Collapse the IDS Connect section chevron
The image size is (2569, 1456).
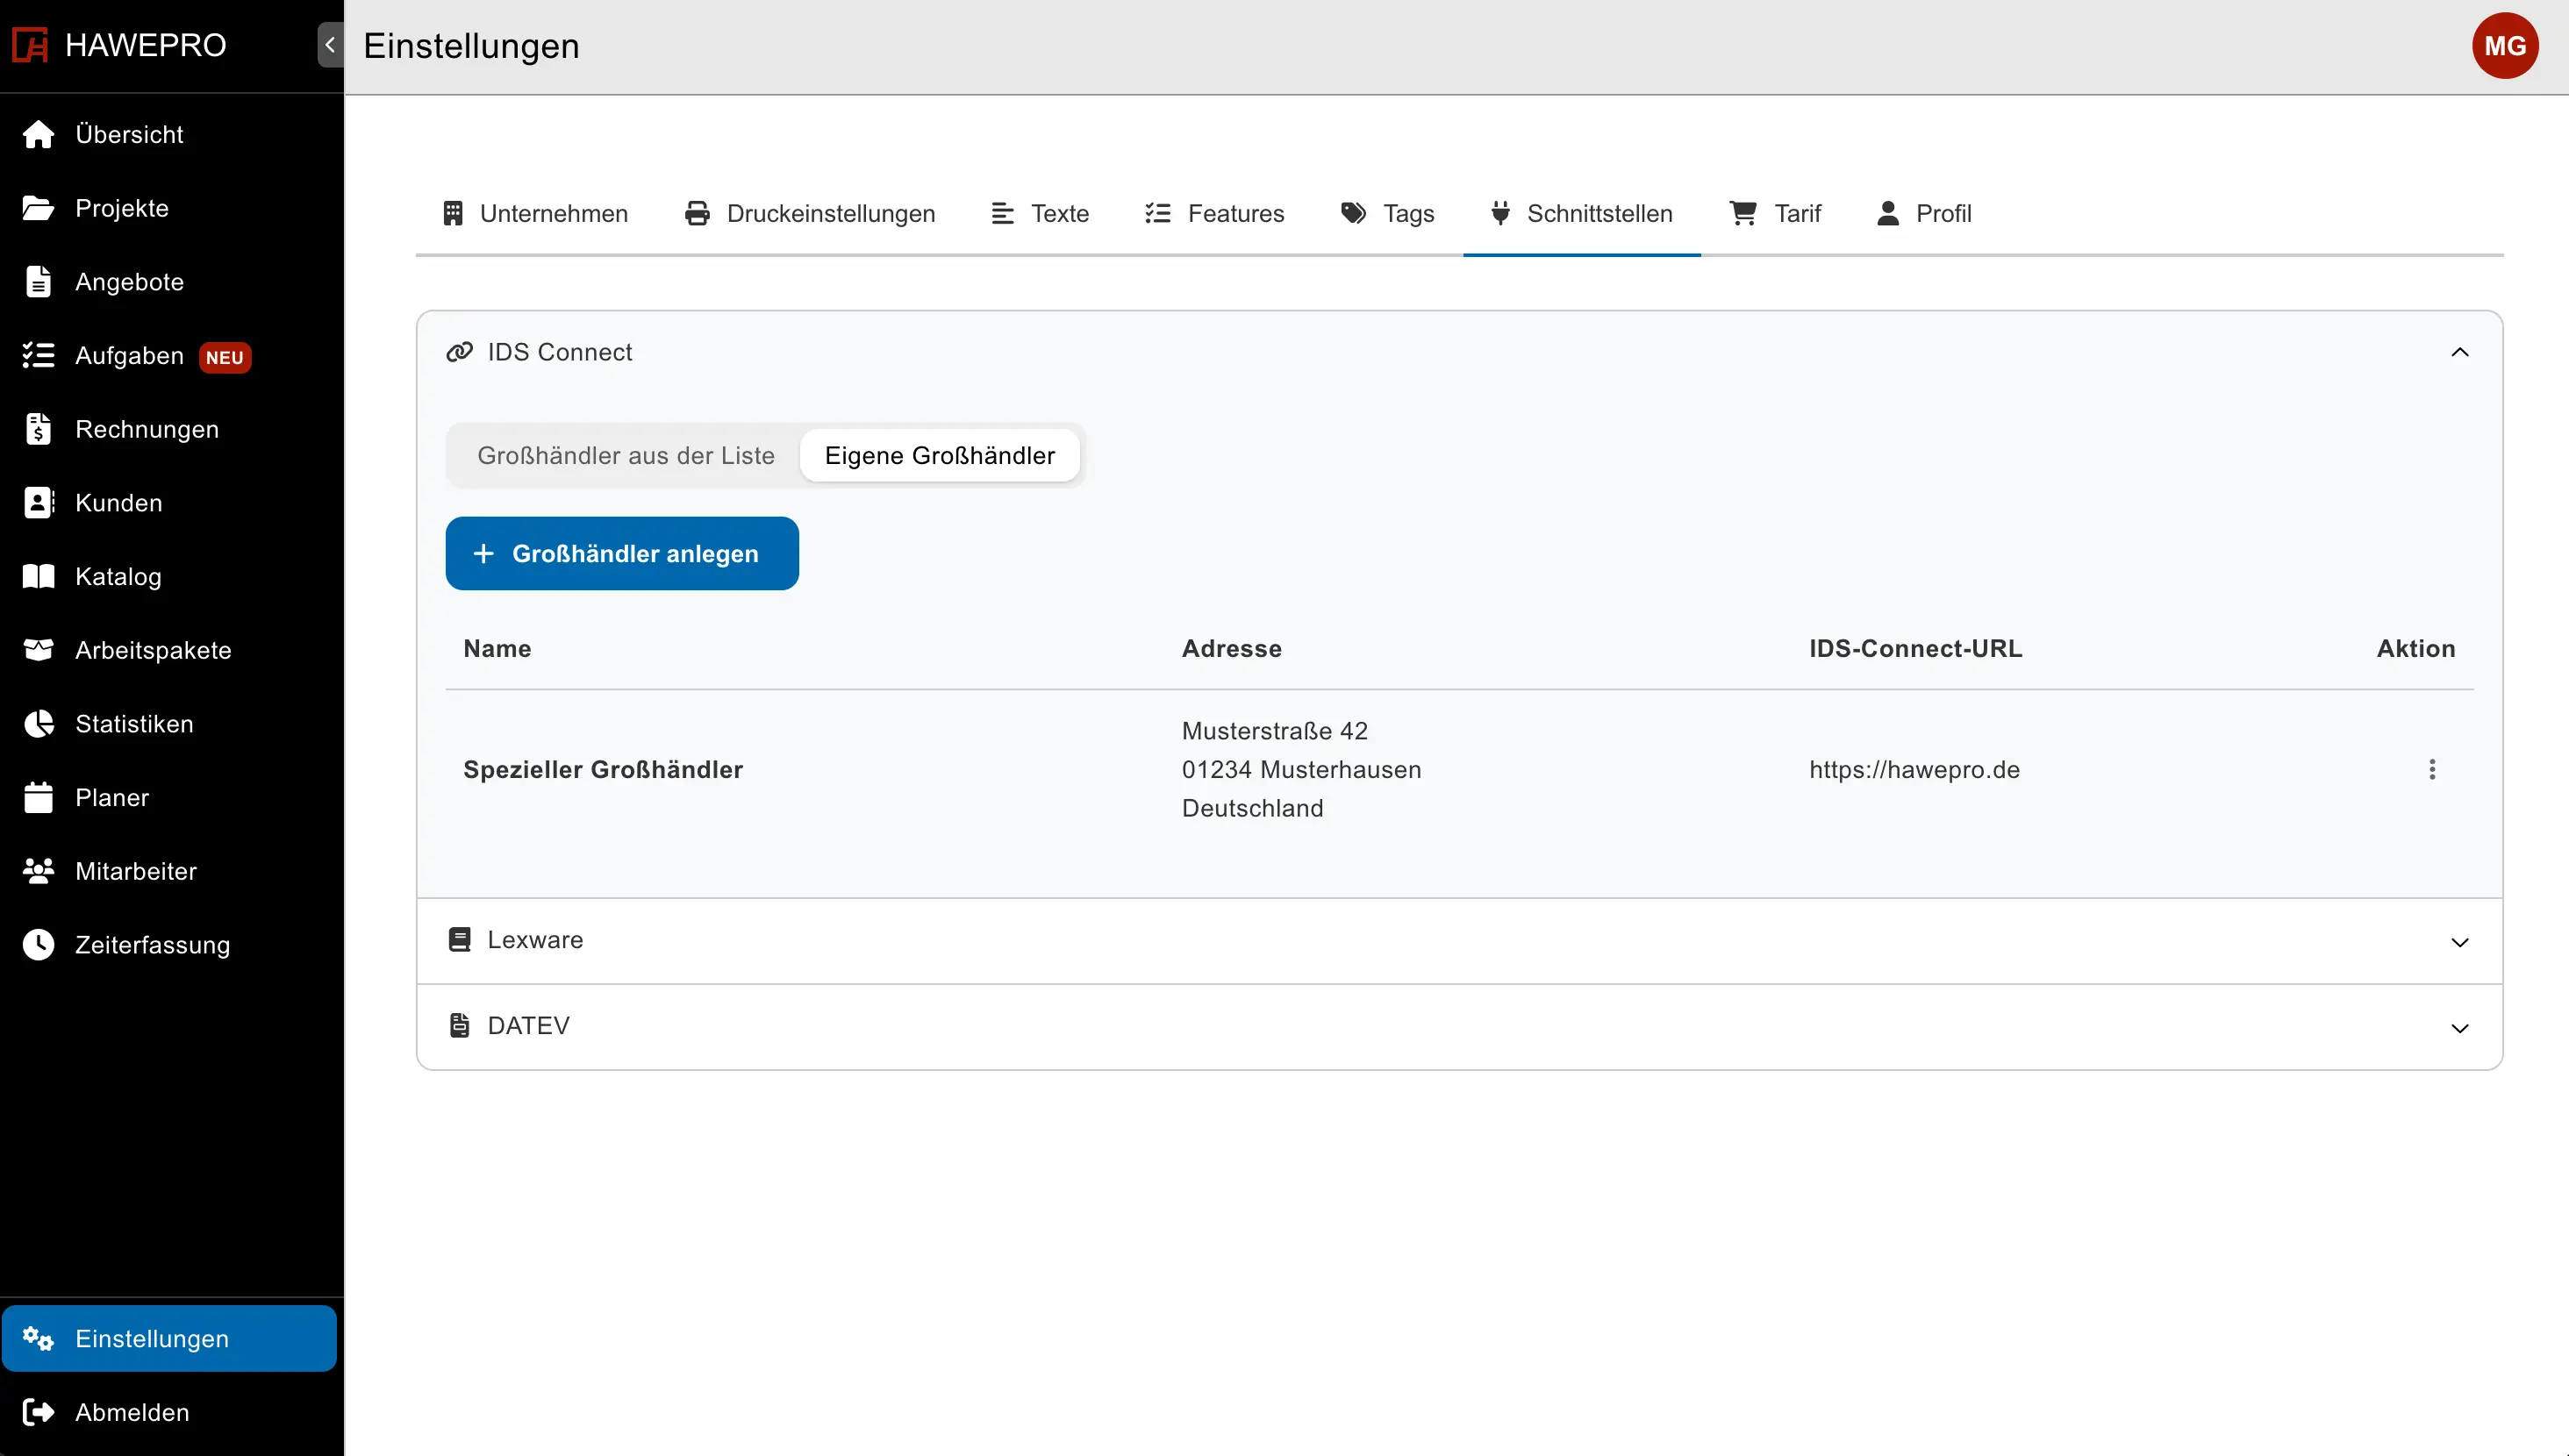2460,352
